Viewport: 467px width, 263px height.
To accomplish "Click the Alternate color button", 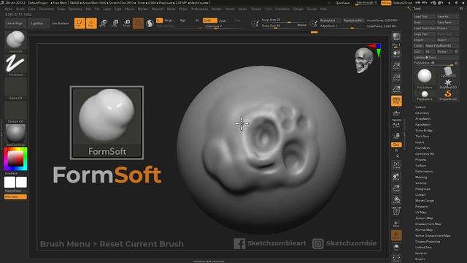I will [15, 197].
